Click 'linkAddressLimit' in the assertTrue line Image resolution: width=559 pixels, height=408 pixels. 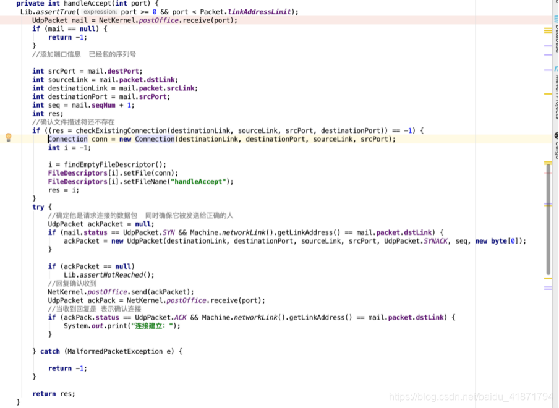[260, 12]
